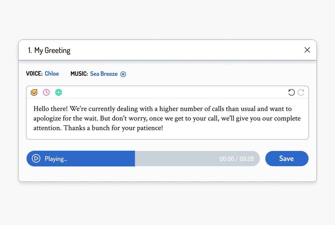Click the VOICE label

coord(34,74)
